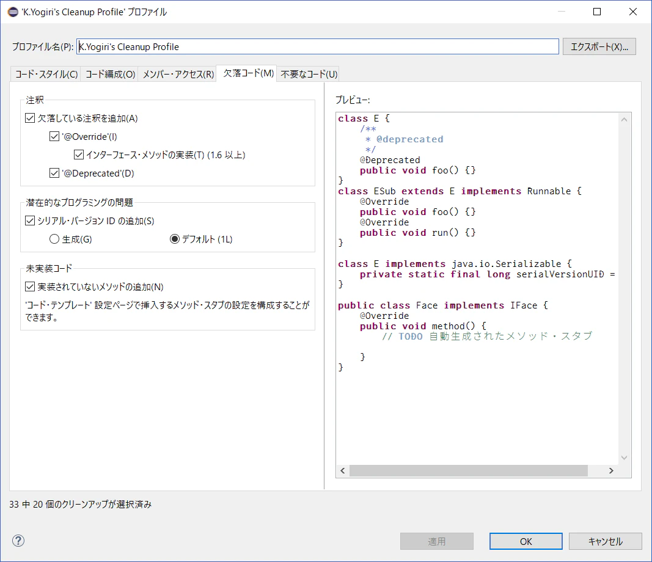Click the TODO 自動生成されたメソッド・スタブ comment

pyautogui.click(x=488, y=337)
